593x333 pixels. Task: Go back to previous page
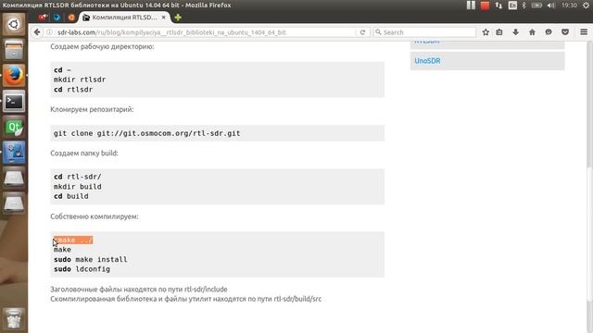coord(37,32)
